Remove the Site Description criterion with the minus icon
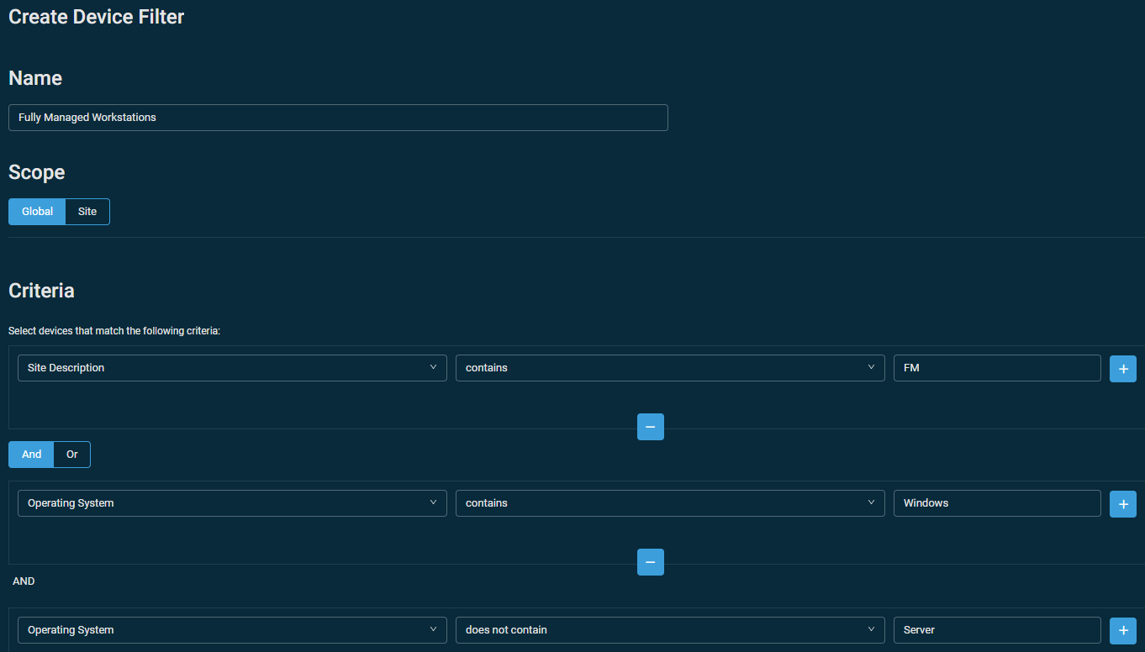 click(x=650, y=427)
